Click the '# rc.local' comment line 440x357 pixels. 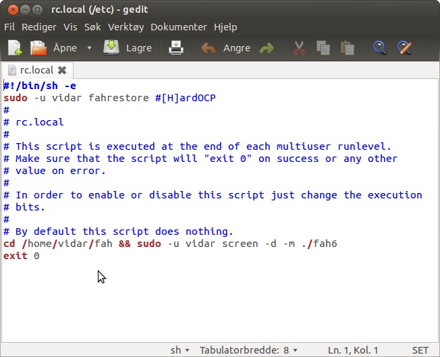(33, 122)
